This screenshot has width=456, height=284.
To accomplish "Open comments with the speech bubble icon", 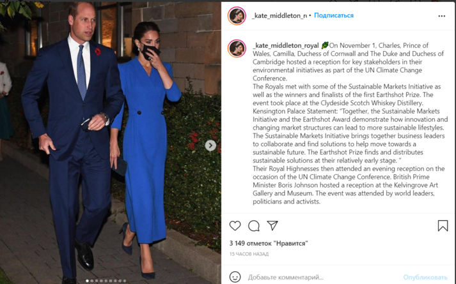I will [x=254, y=226].
